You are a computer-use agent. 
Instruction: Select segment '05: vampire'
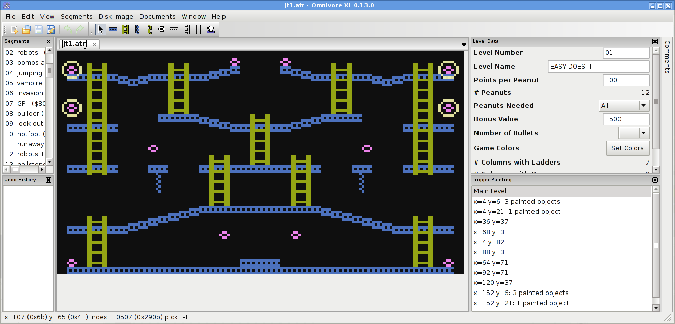click(x=24, y=83)
